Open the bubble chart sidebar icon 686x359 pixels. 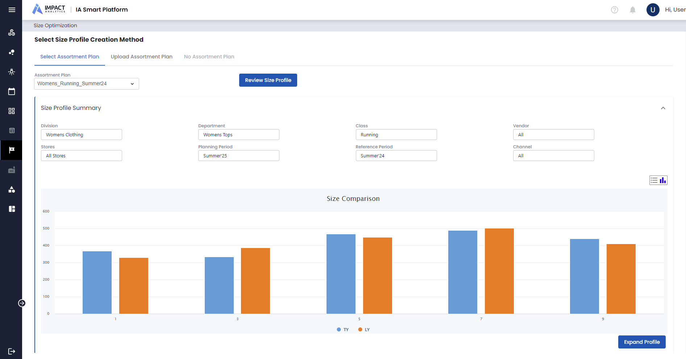tap(12, 52)
